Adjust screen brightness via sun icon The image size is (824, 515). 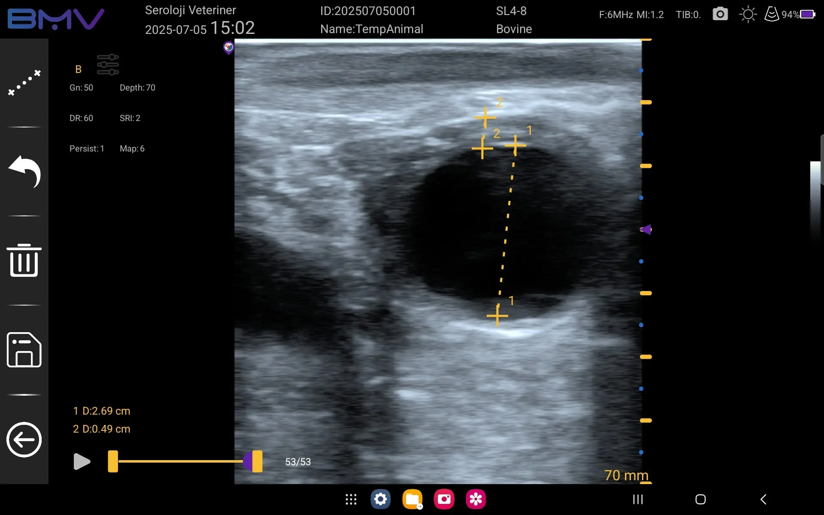(748, 14)
